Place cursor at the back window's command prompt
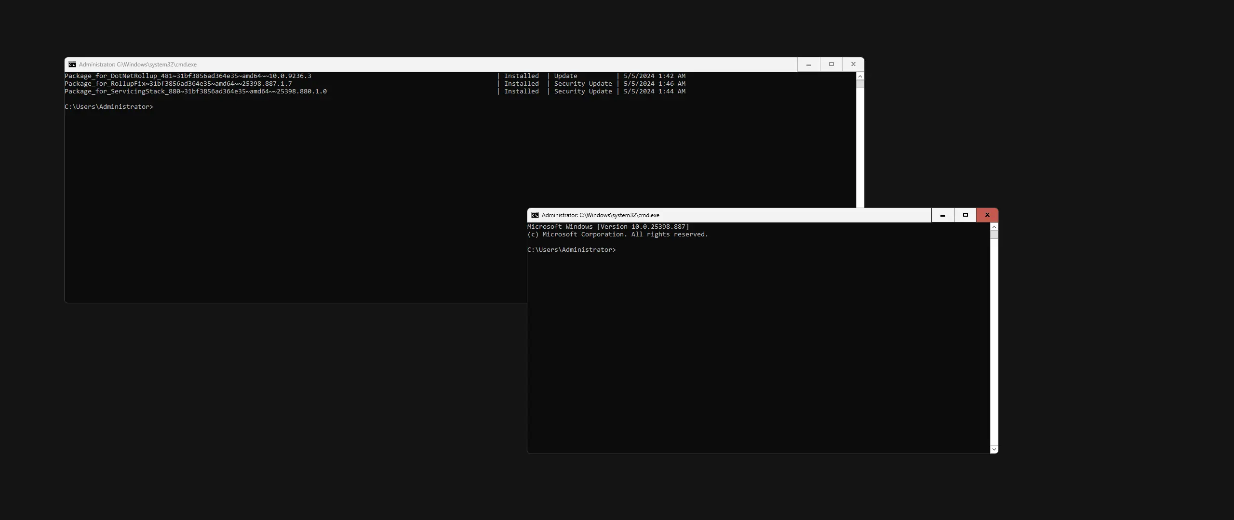1234x520 pixels. (157, 106)
